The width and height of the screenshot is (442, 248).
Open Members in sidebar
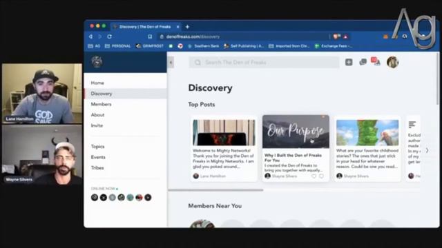point(126,104)
